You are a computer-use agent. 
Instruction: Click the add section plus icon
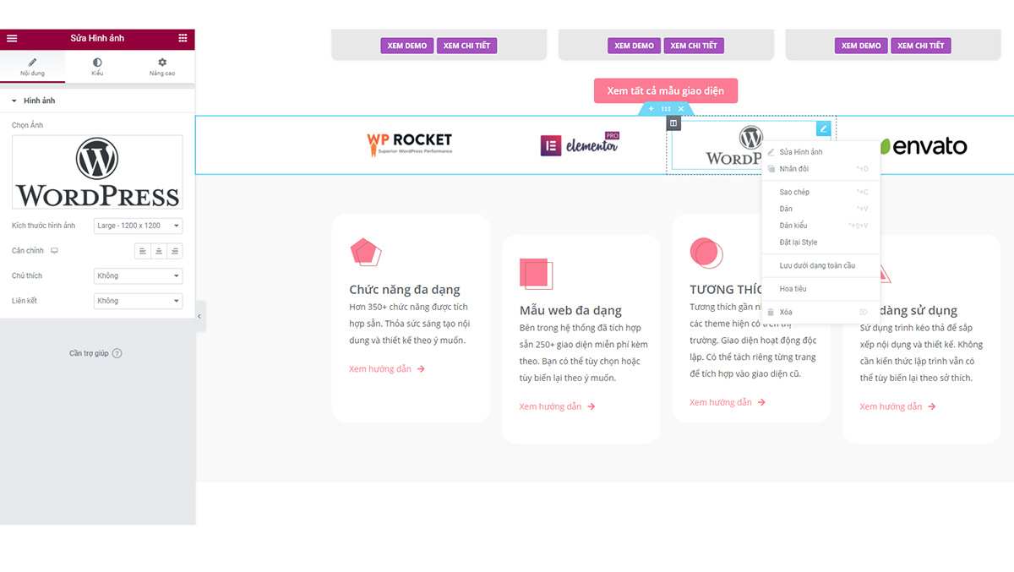pyautogui.click(x=651, y=109)
